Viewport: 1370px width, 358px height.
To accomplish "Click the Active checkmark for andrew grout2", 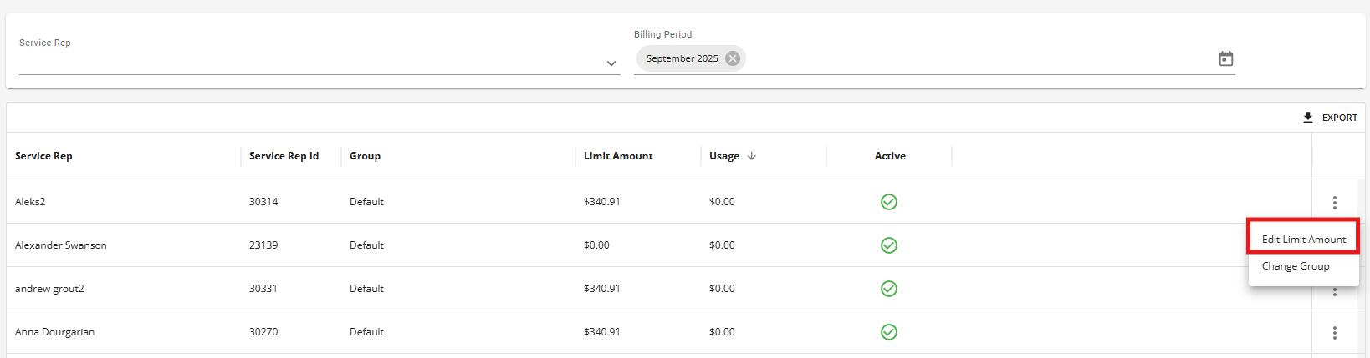I will tap(889, 289).
